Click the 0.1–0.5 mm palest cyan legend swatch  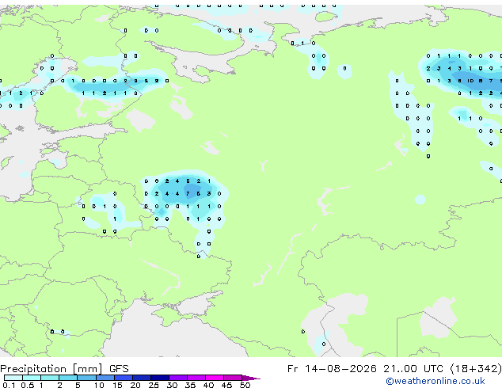click(x=13, y=378)
